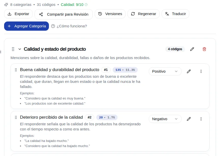Click the Buena calidad y durabilidad del producto title
This screenshot has height=156, width=220.
click(59, 70)
